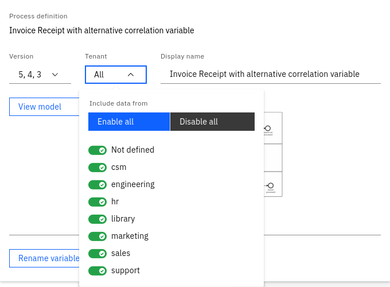The height and width of the screenshot is (287, 390).
Task: Focus the Display name input field
Action: [270, 75]
